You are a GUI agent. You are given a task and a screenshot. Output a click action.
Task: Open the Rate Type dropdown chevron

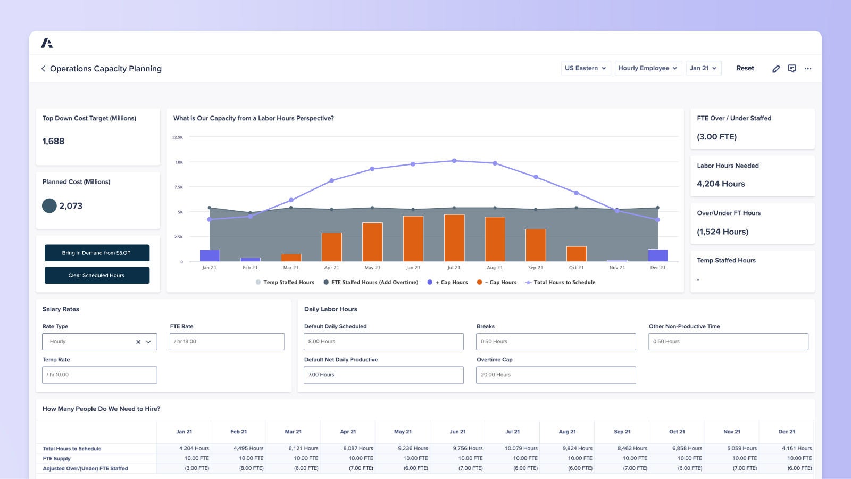149,341
